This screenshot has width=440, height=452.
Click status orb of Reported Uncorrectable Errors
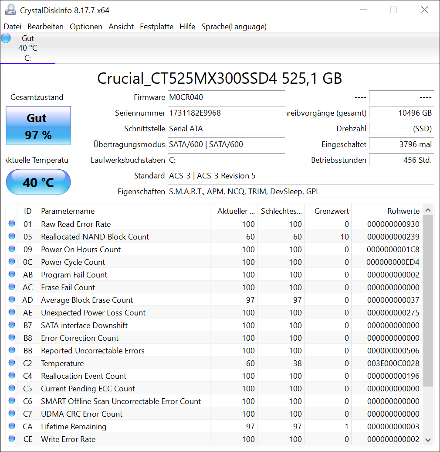pyautogui.click(x=12, y=350)
